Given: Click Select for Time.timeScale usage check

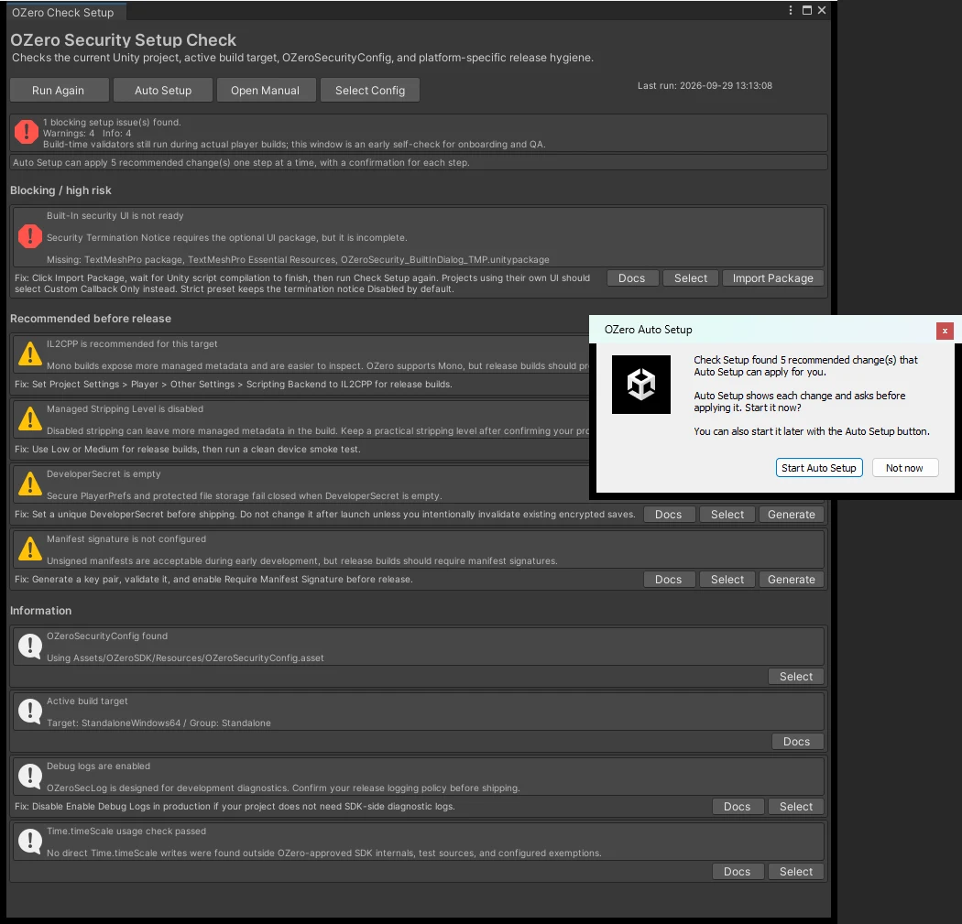Looking at the screenshot, I should click(796, 871).
